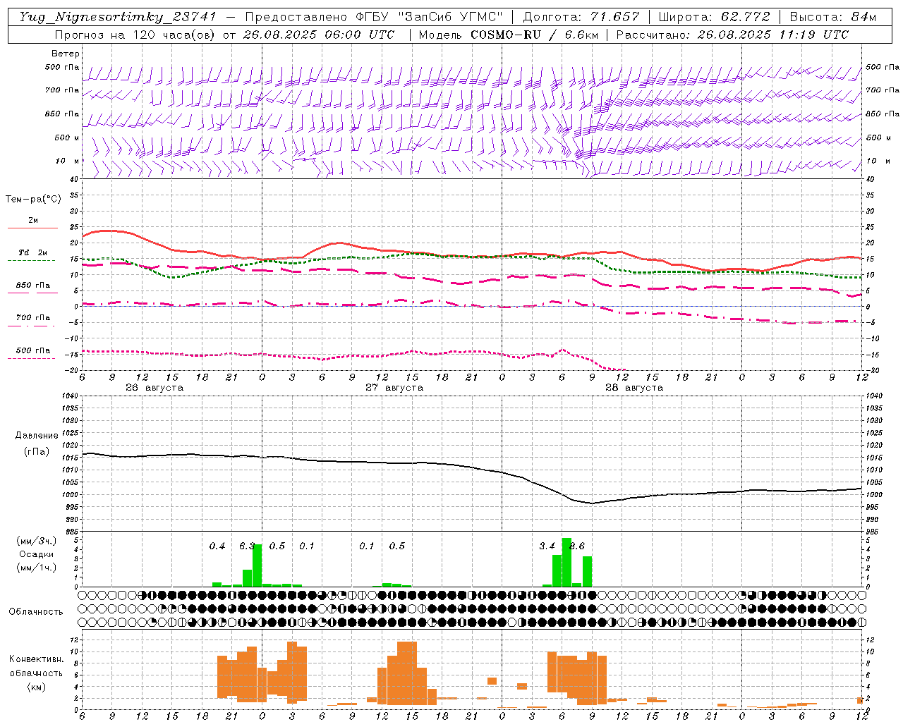Image resolution: width=903 pixels, height=722 pixels.
Task: Click the 10 м wind level label on left
Action: click(x=67, y=161)
